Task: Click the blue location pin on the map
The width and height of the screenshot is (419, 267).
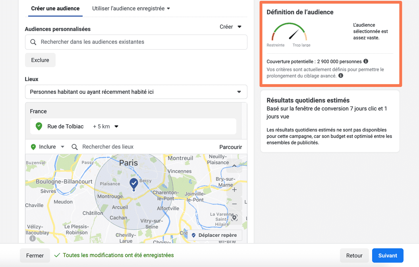Action: [134, 184]
